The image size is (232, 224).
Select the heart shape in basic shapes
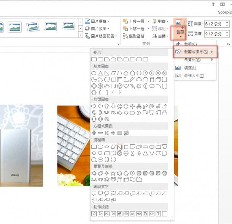pyautogui.click(x=126, y=86)
